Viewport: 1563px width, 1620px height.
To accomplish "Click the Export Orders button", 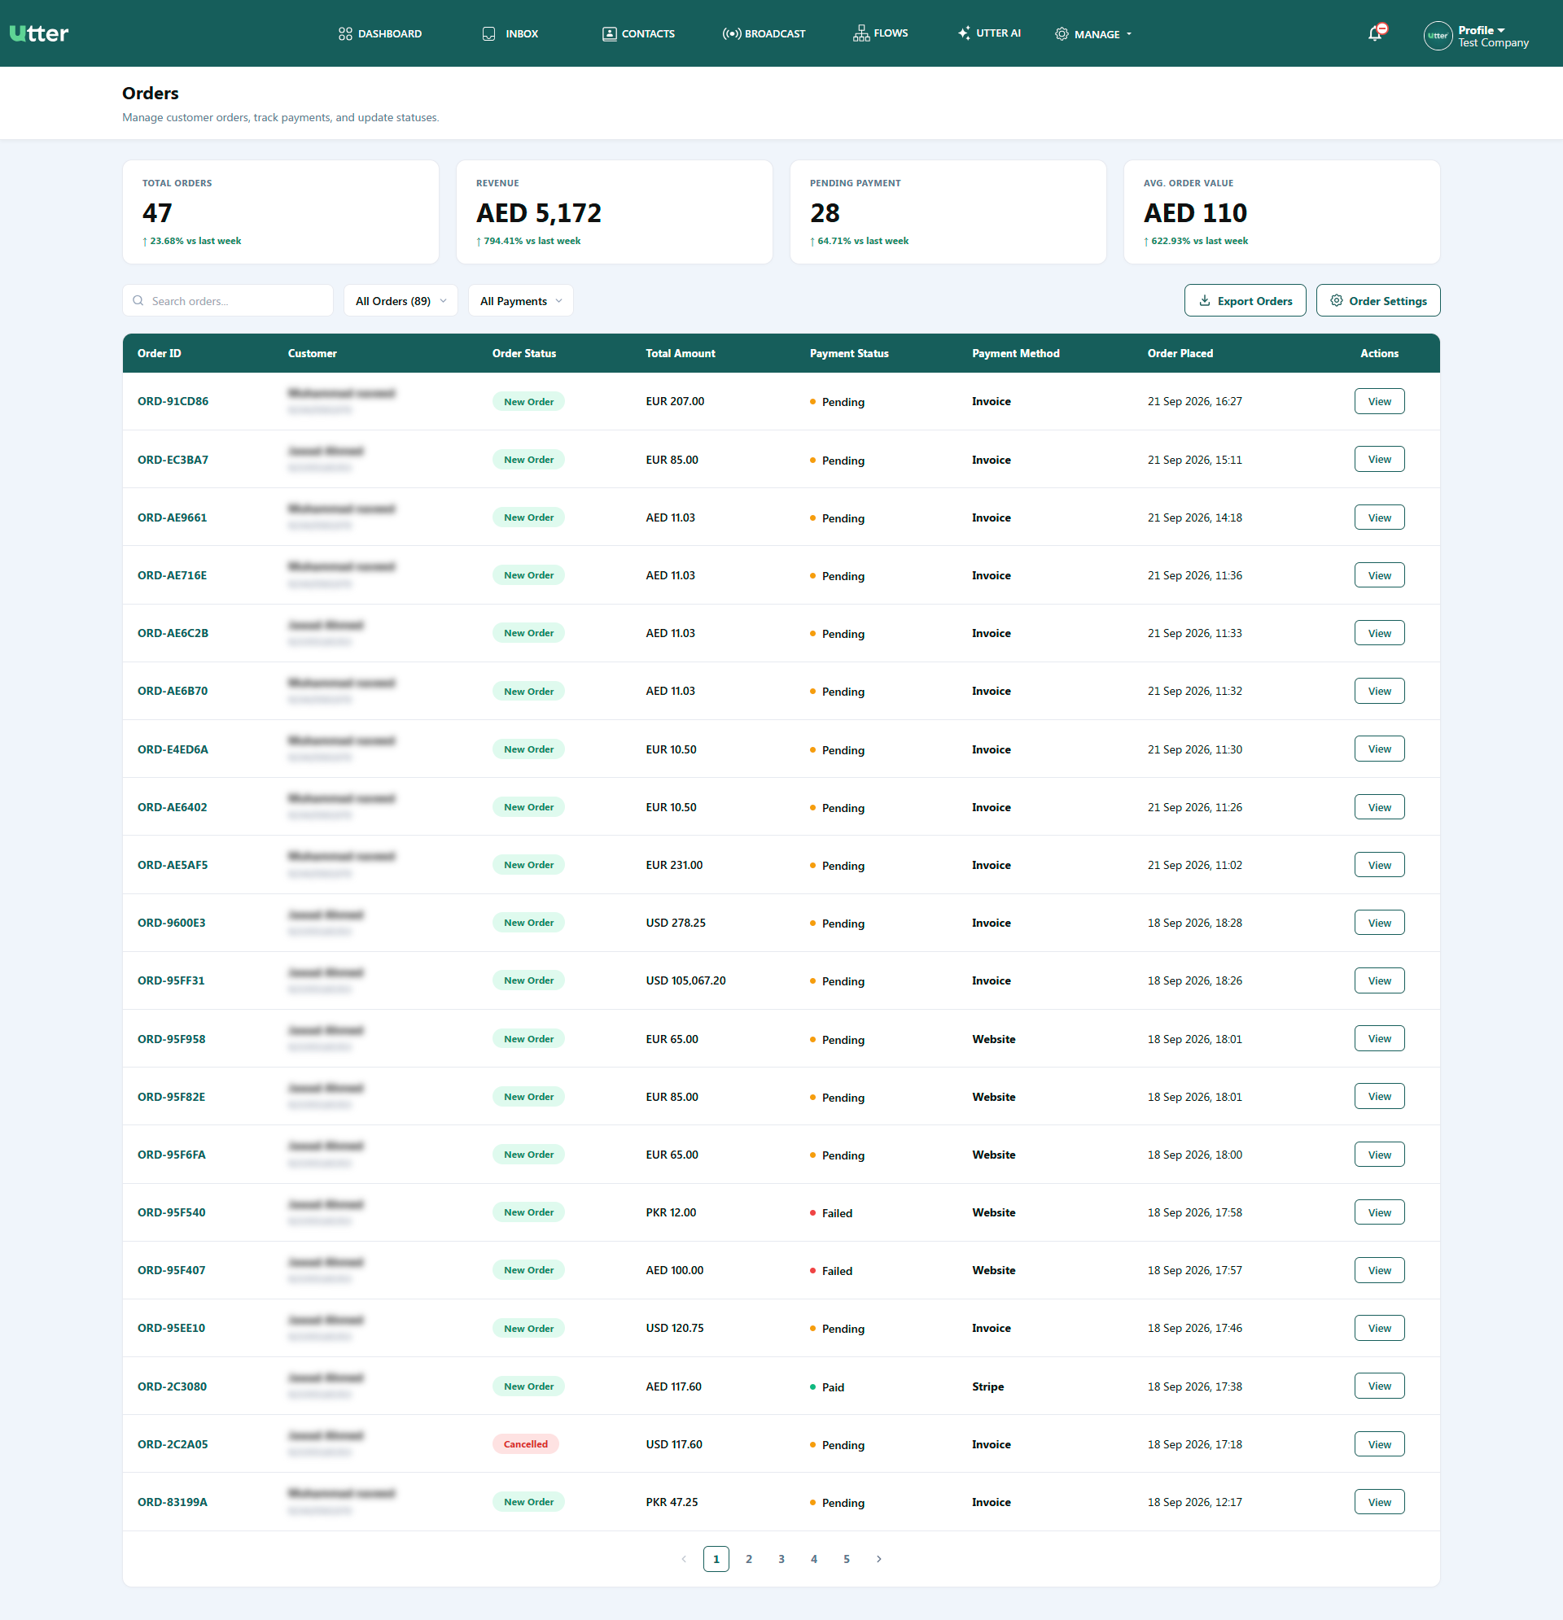I will click(1245, 301).
